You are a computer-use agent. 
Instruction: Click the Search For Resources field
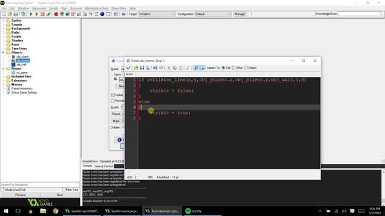40,185
